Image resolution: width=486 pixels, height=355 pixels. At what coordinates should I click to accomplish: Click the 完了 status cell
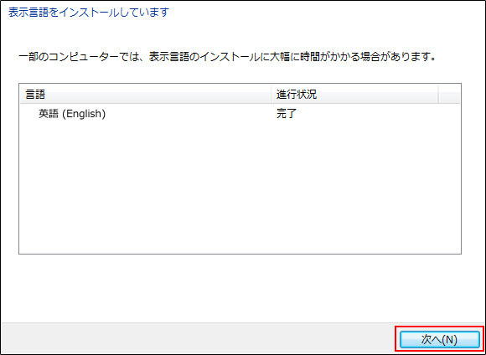[287, 114]
